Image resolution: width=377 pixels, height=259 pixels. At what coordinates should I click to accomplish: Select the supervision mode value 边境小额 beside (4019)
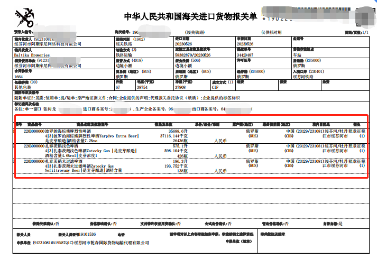point(124,66)
